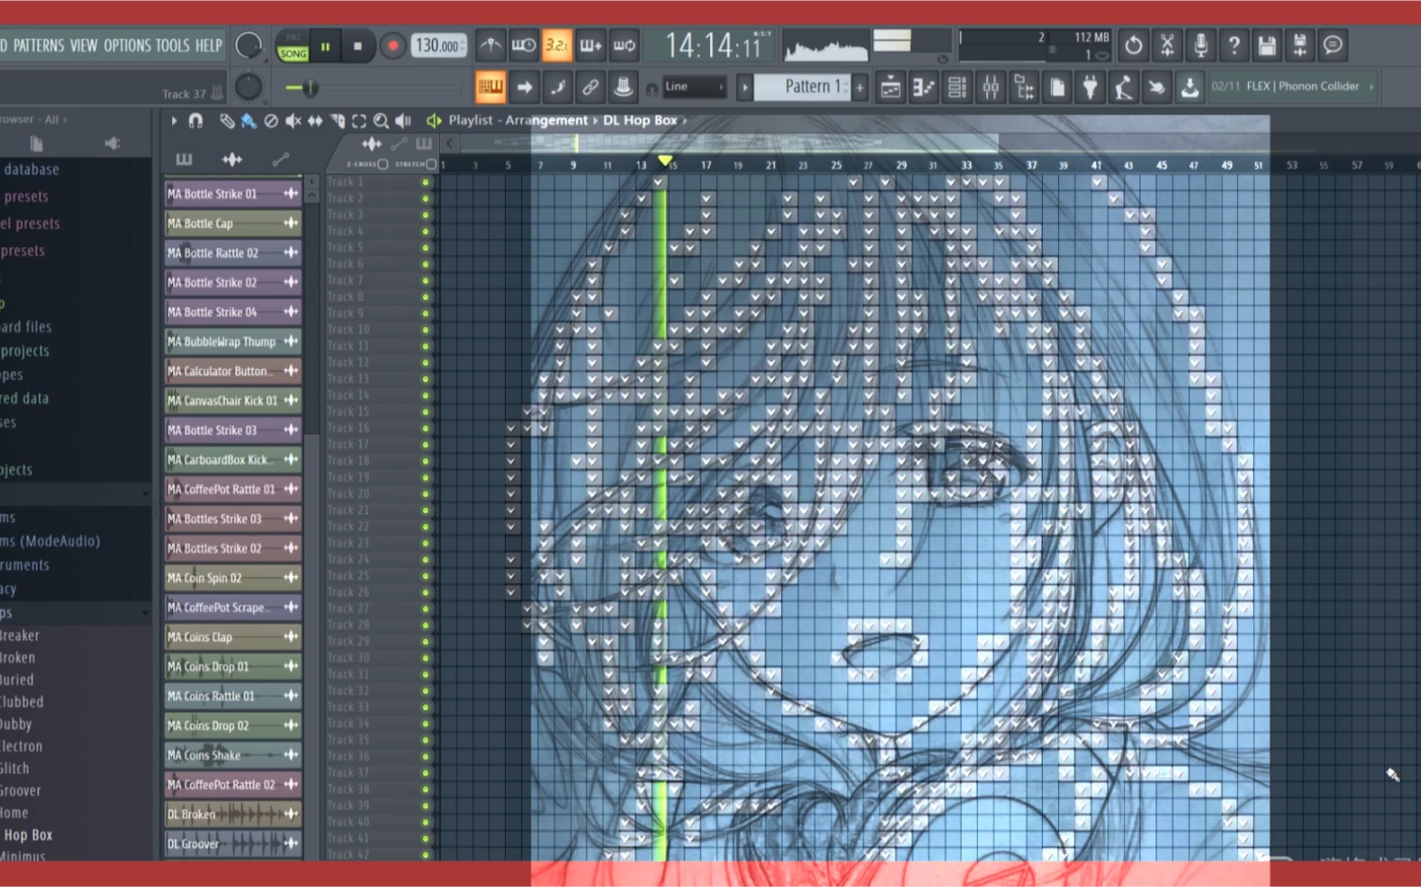Image resolution: width=1421 pixels, height=887 pixels.
Task: Open the VIEW menu
Action: (x=84, y=45)
